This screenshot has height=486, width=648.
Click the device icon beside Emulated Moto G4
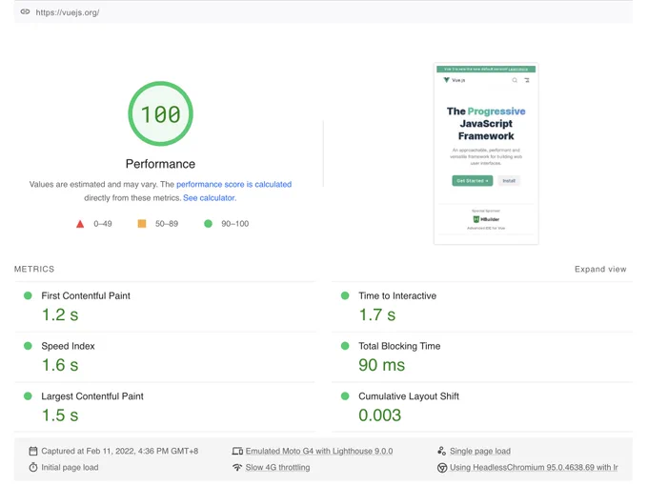237,451
